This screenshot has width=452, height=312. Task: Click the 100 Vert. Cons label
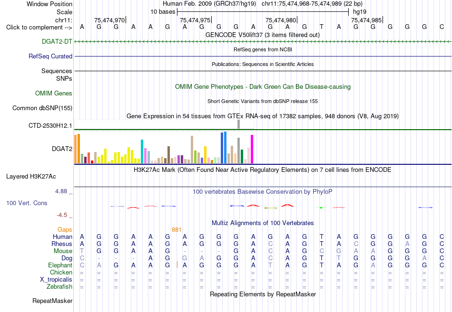pos(27,203)
